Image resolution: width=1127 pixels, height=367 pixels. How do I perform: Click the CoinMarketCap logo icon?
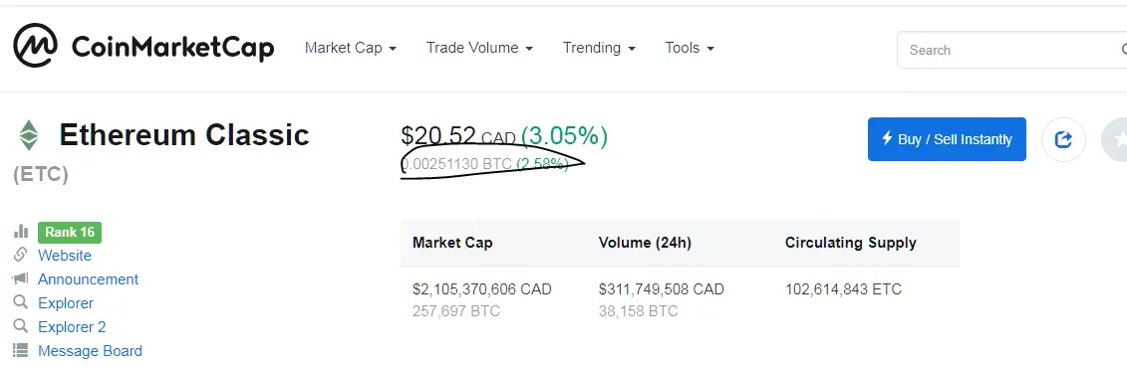(x=35, y=45)
